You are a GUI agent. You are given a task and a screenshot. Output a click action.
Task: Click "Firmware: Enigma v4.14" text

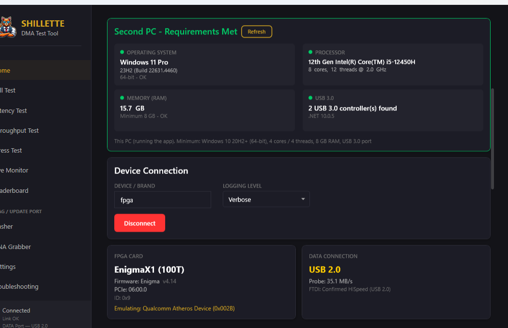pos(145,281)
